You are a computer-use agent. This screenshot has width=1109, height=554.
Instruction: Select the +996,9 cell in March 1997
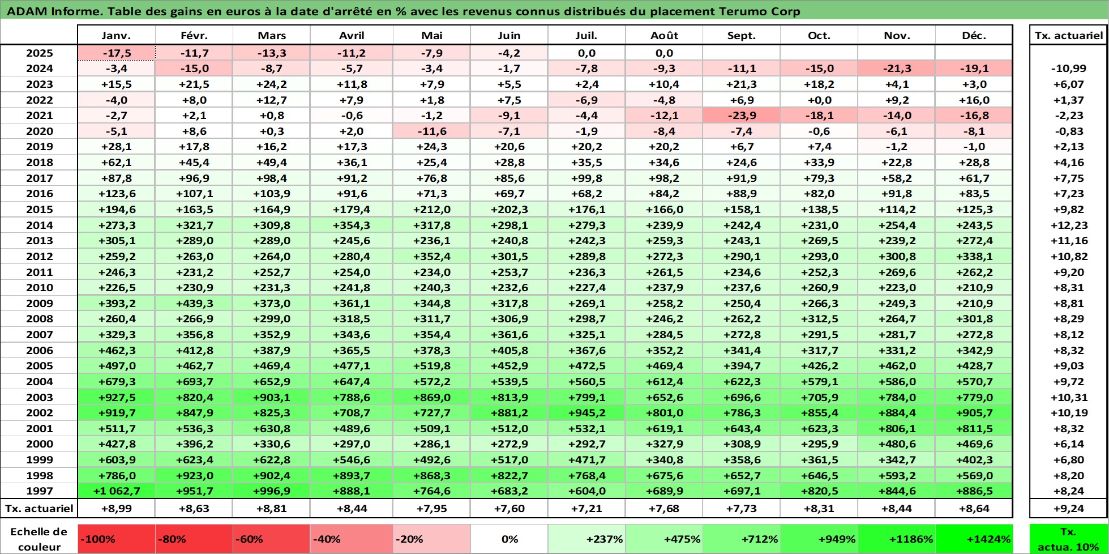271,491
